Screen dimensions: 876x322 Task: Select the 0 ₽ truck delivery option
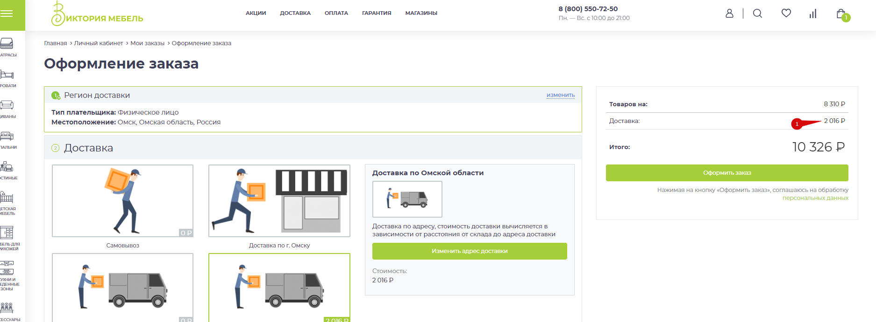tap(122, 288)
